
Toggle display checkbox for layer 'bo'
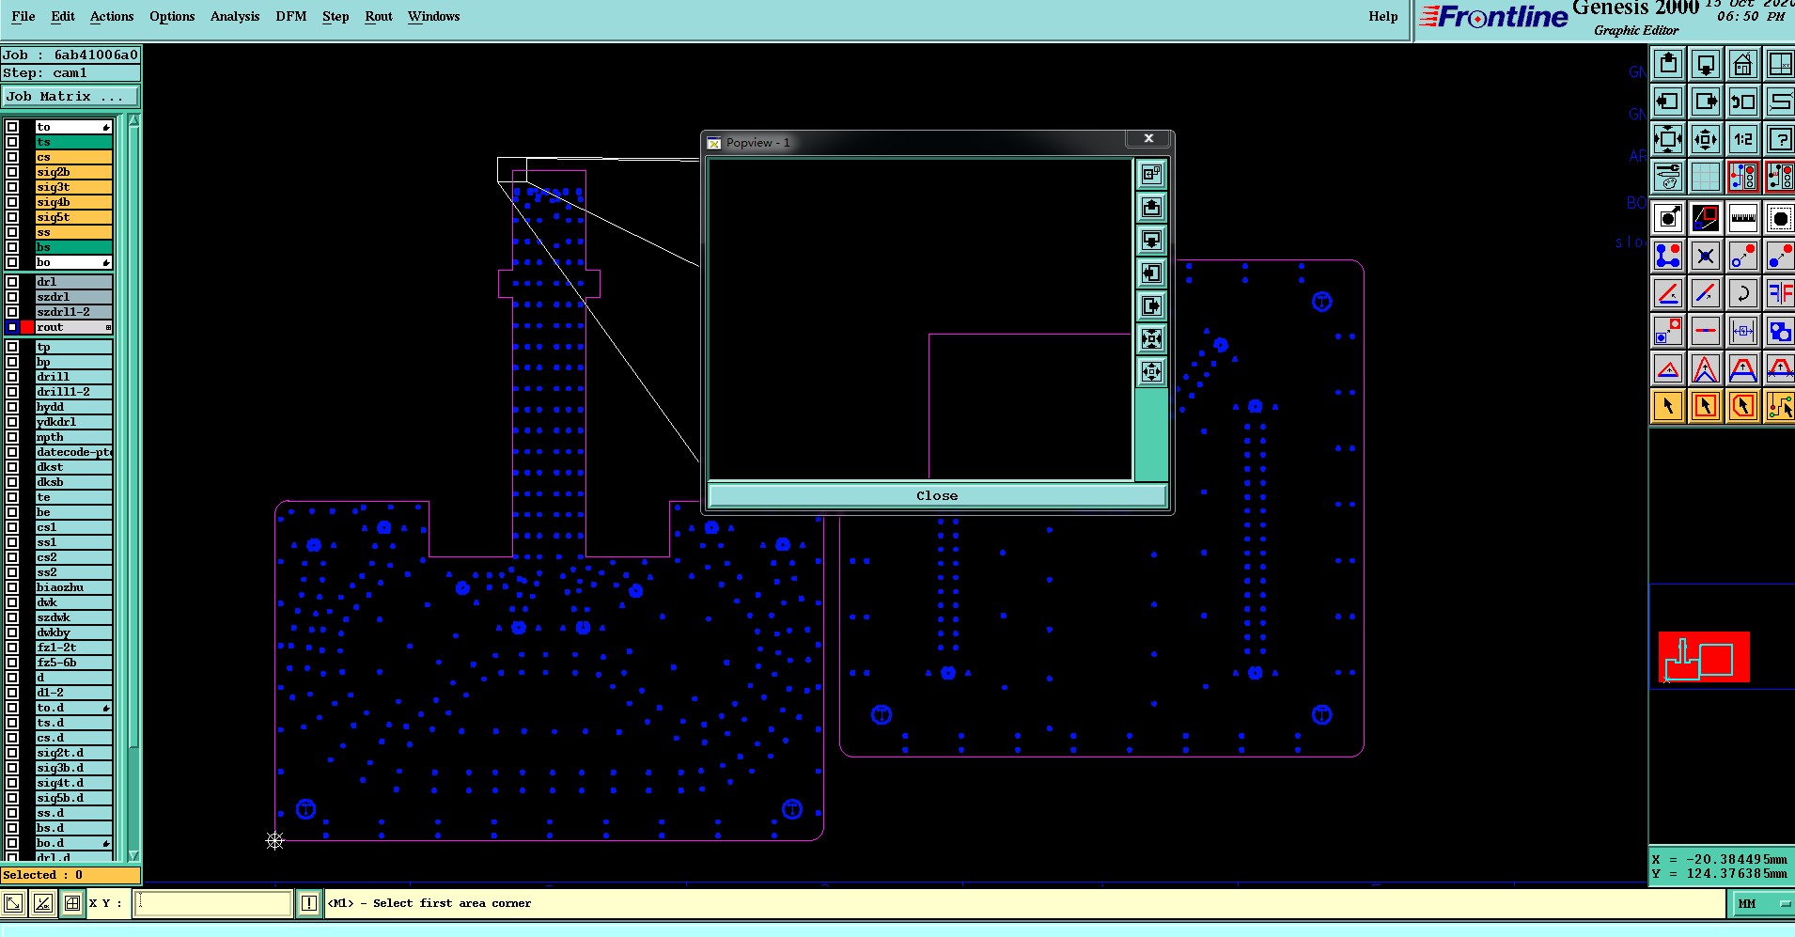pyautogui.click(x=12, y=262)
